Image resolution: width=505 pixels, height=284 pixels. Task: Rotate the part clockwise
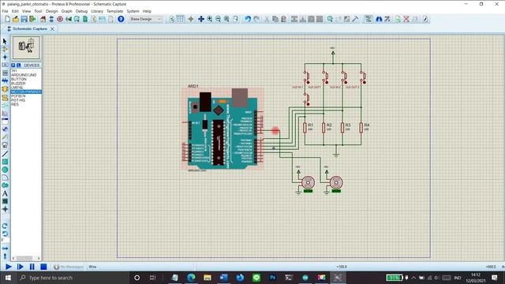pos(5,226)
